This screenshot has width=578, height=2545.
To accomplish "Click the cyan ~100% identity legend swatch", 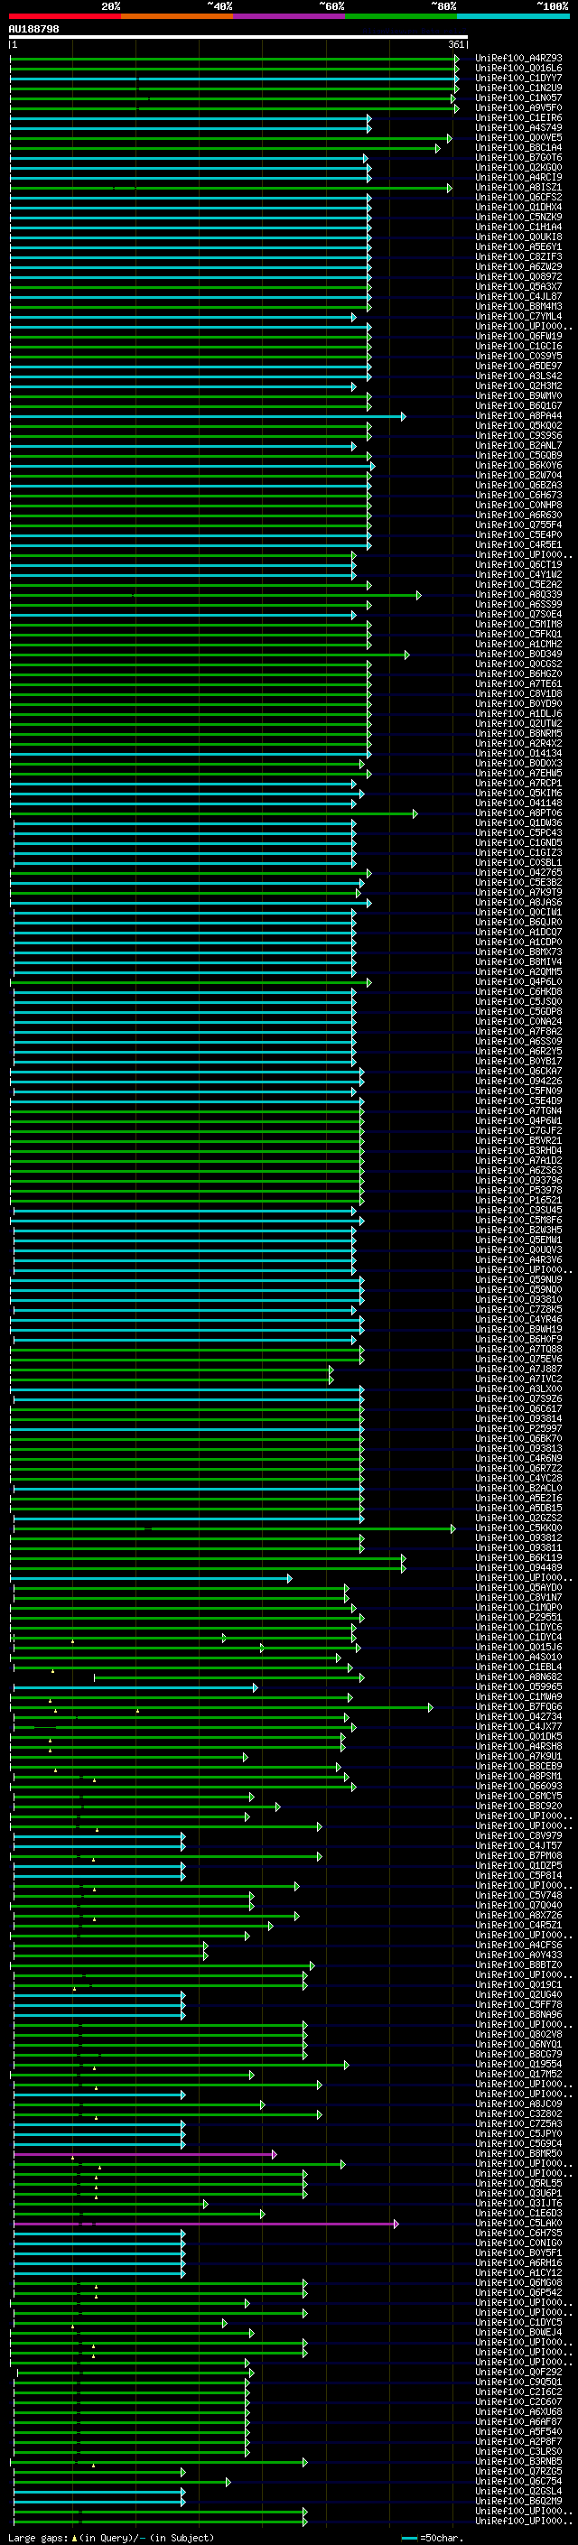I will (x=513, y=16).
